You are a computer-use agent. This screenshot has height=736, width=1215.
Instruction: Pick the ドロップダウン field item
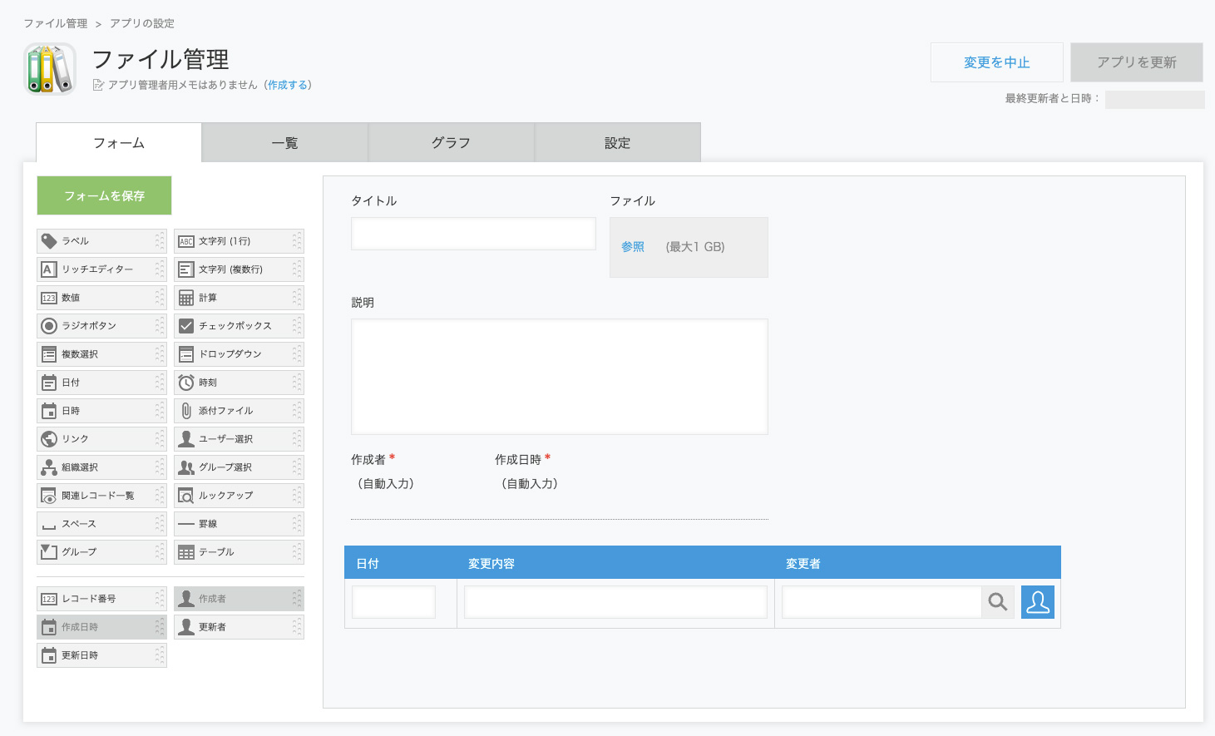click(239, 354)
